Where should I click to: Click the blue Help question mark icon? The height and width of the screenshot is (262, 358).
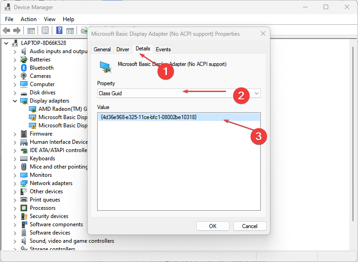coord(60,30)
